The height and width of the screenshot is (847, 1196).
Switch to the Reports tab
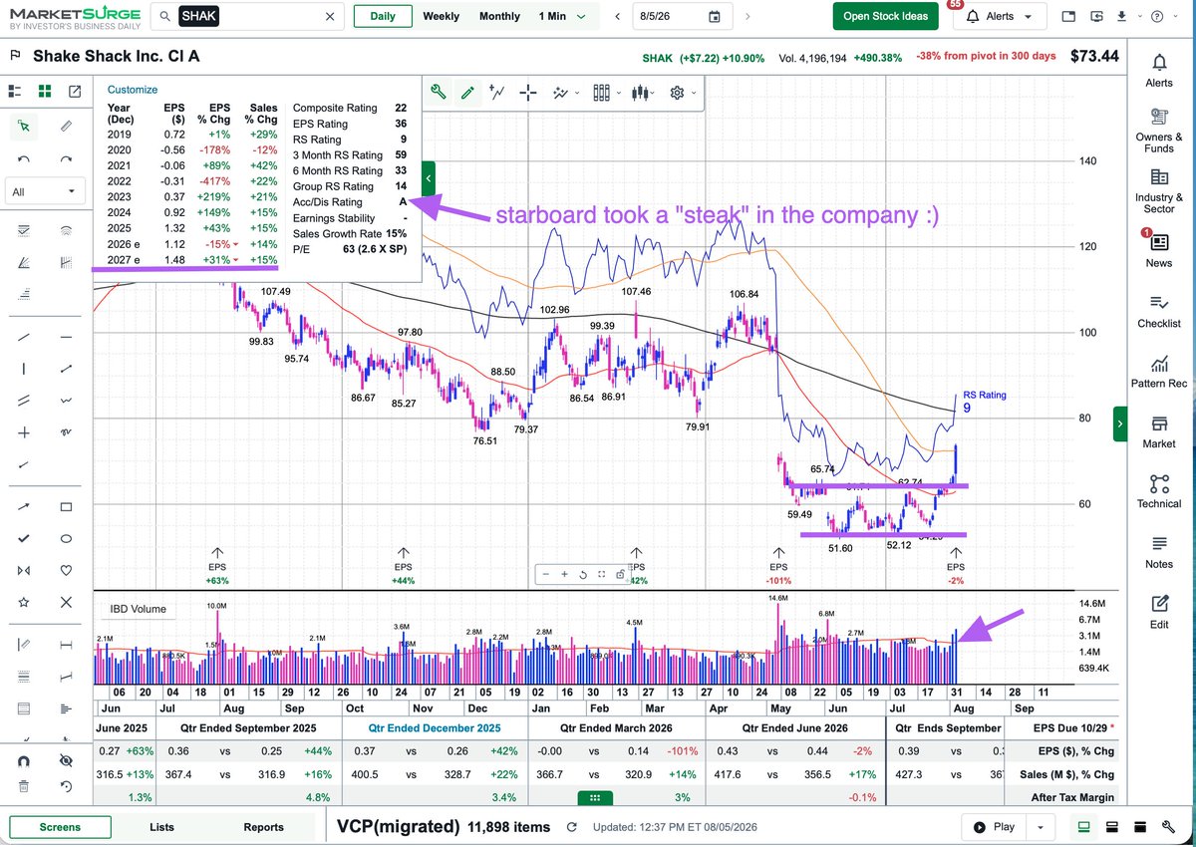pos(263,827)
